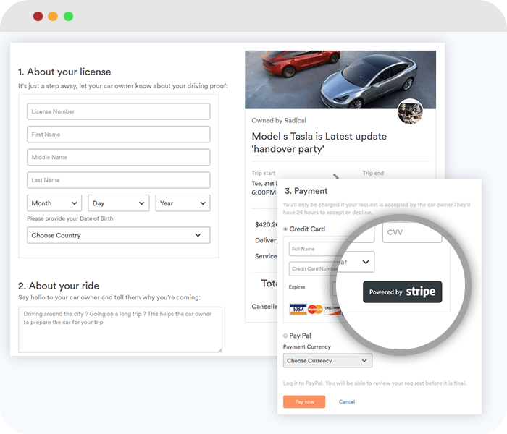Click the 'Owned by Radical' text
Viewport: 507px width, 434px height.
(279, 121)
